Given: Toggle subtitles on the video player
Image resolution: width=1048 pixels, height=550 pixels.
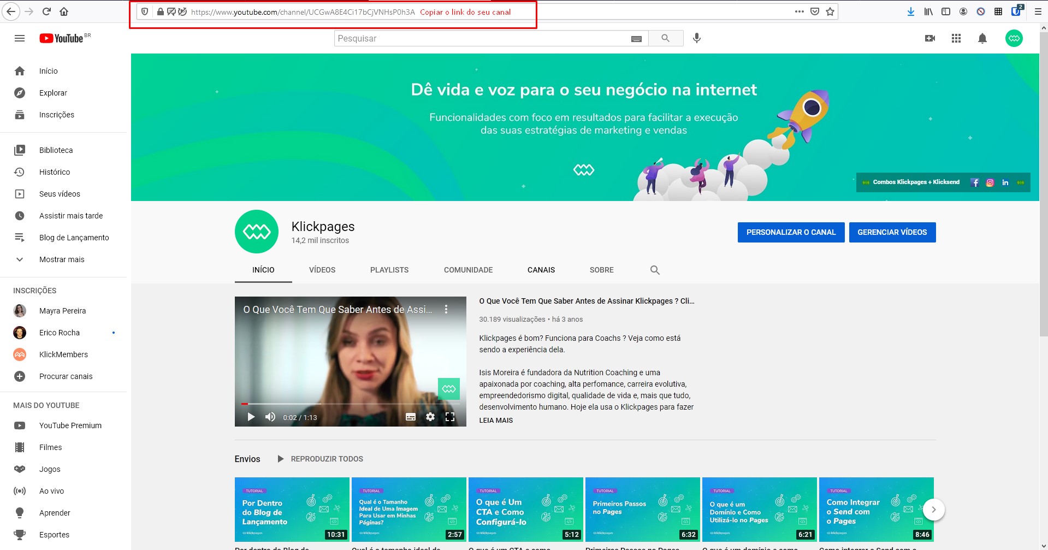Looking at the screenshot, I should tap(411, 417).
